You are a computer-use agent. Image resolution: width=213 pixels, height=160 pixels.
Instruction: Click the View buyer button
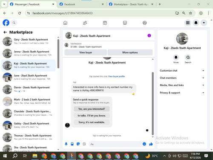(x=86, y=52)
